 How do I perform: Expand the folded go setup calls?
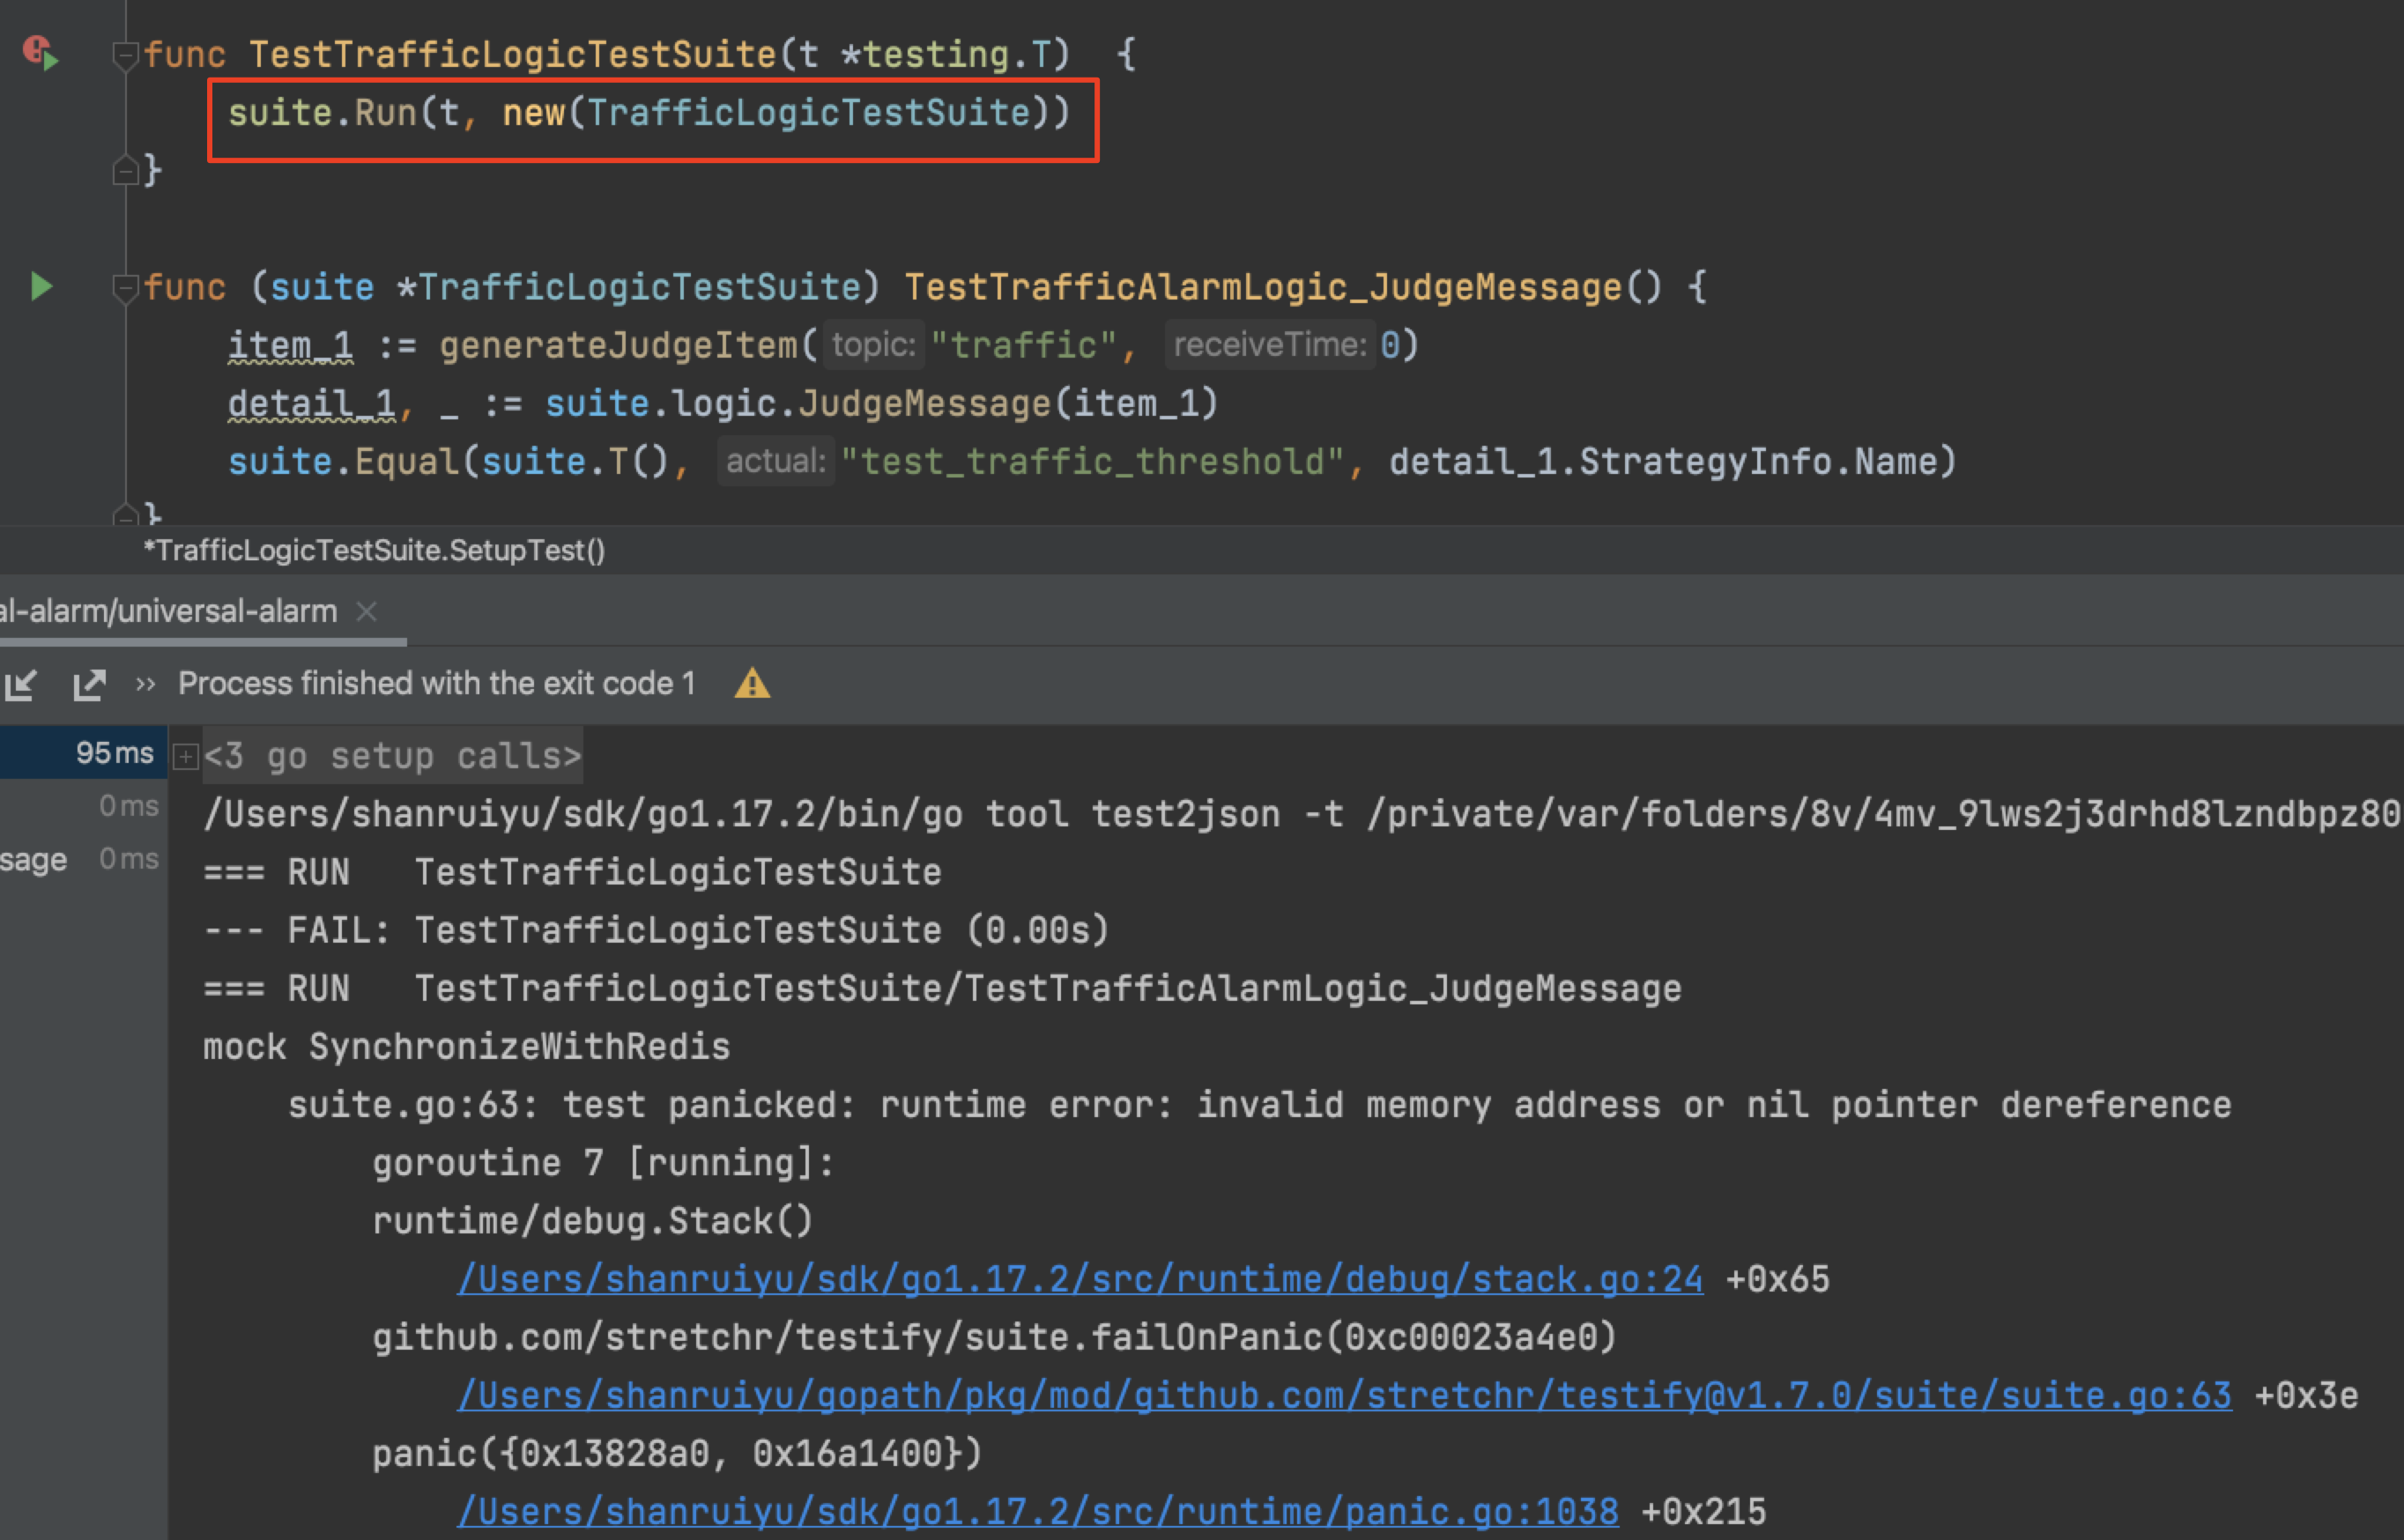[x=186, y=757]
